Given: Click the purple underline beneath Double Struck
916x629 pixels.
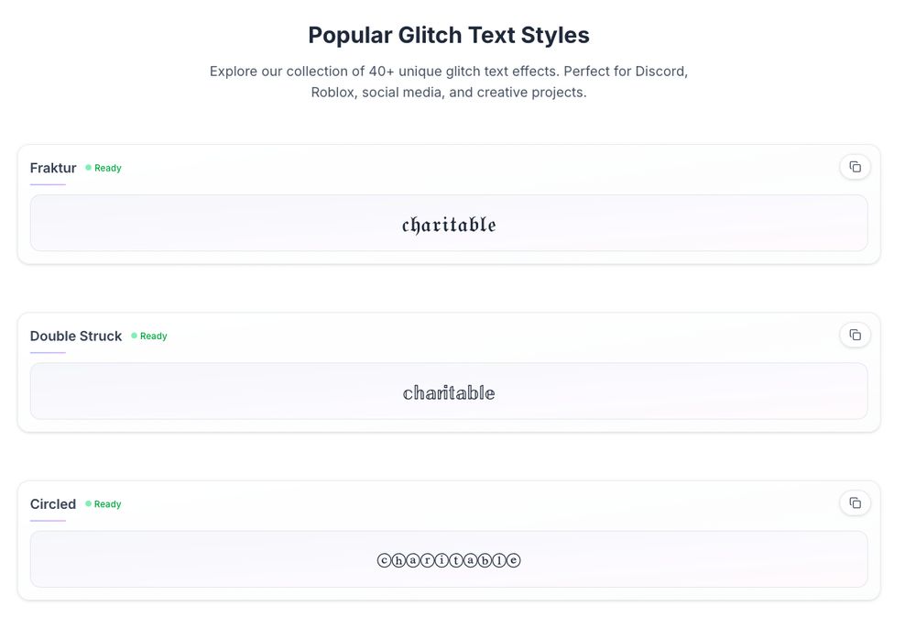Looking at the screenshot, I should click(x=48, y=352).
